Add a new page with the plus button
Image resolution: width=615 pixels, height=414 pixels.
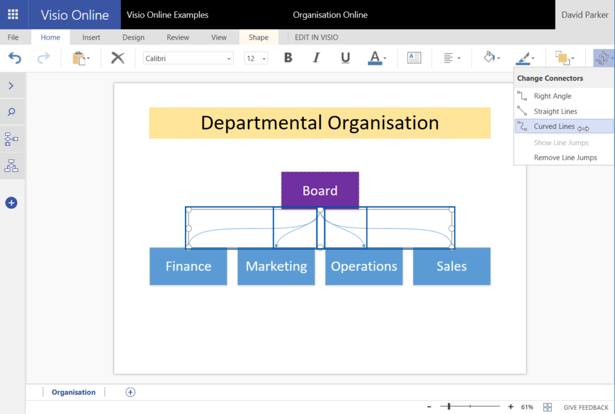pos(130,392)
